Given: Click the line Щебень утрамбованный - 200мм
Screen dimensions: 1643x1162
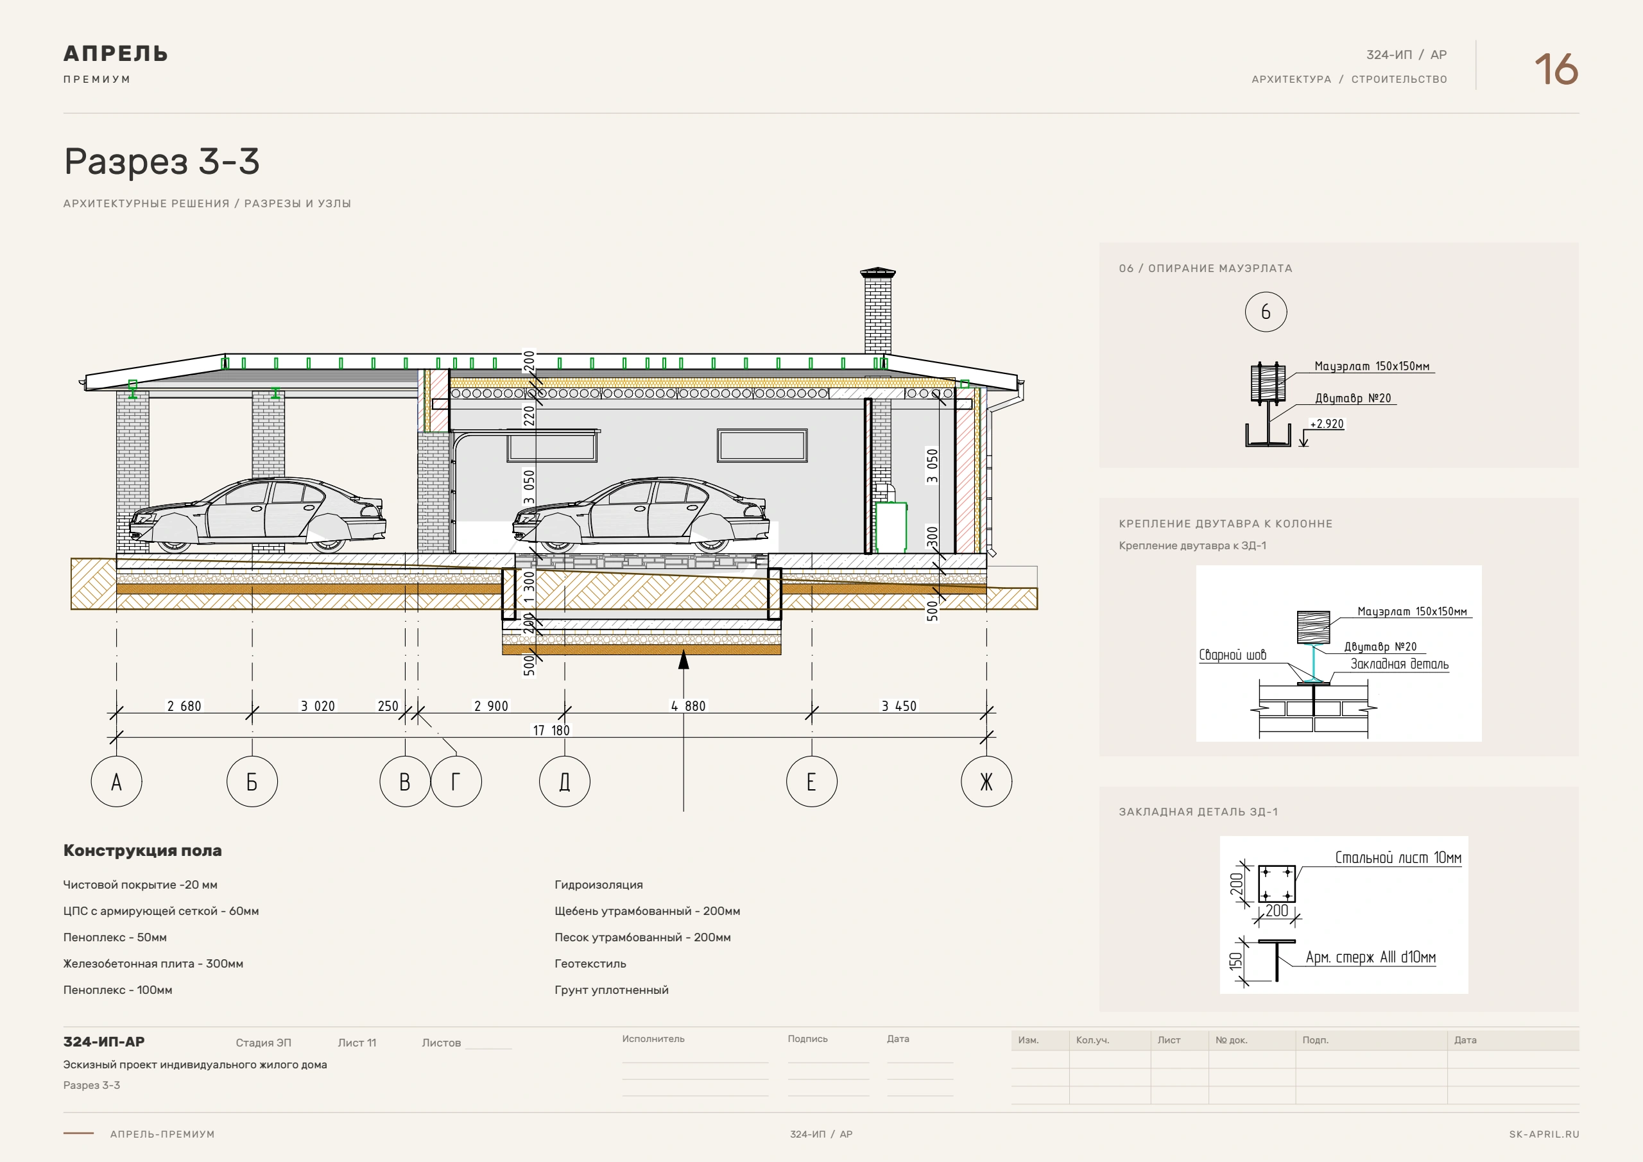Looking at the screenshot, I should click(647, 911).
